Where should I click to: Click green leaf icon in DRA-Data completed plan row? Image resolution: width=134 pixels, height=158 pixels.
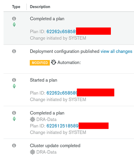click(x=14, y=119)
